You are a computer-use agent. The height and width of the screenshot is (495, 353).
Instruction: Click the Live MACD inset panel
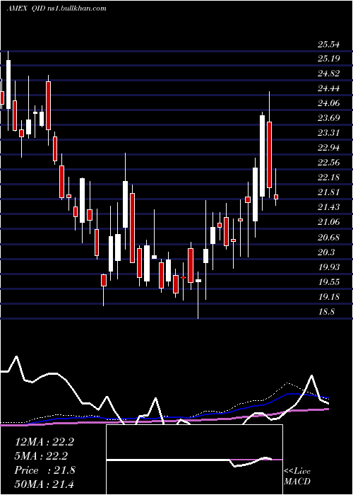(x=194, y=460)
